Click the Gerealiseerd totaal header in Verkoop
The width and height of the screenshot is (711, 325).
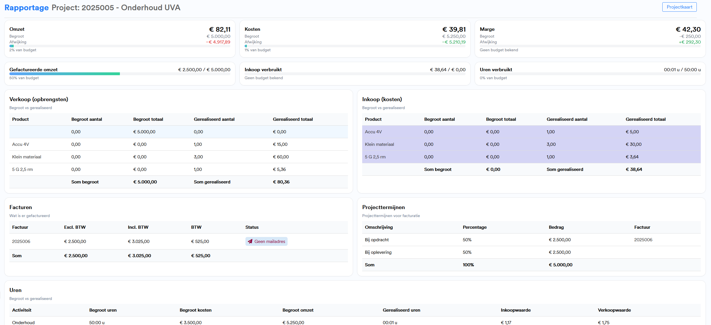(x=292, y=119)
